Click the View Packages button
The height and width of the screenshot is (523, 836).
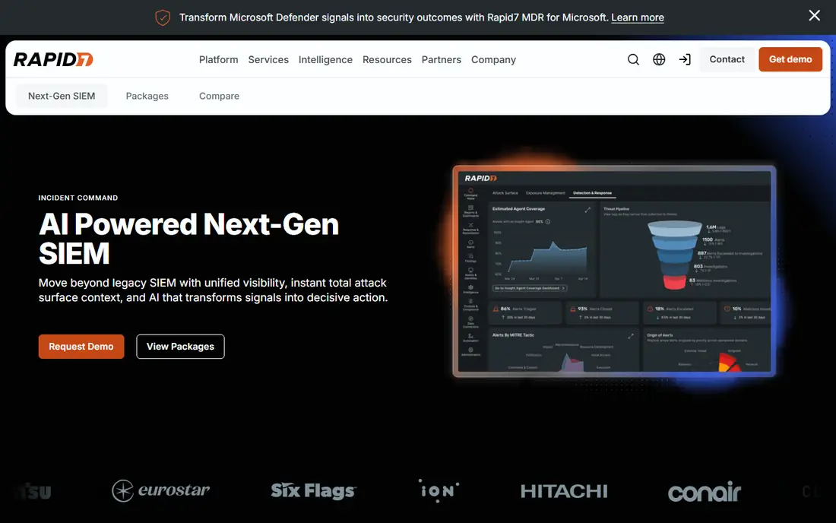tap(180, 347)
